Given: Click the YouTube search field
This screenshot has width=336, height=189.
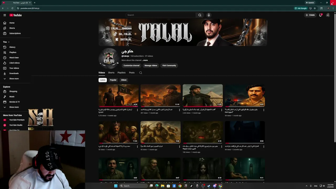Looking at the screenshot, I should tap(160, 15).
